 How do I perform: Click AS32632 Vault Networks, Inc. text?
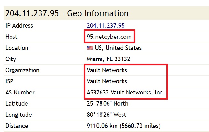pos(126,93)
